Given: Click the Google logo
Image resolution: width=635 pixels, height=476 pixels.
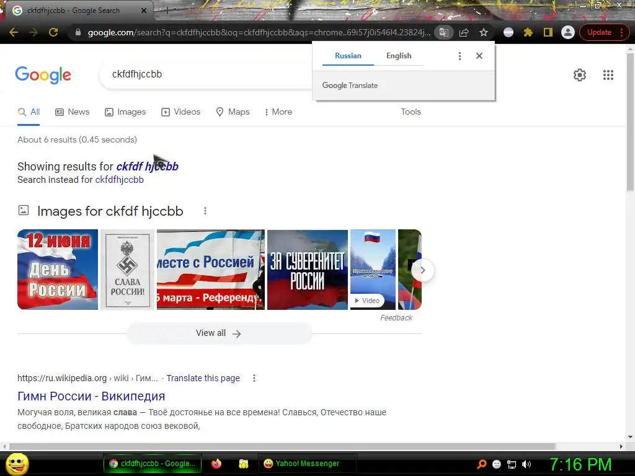Looking at the screenshot, I should point(43,75).
